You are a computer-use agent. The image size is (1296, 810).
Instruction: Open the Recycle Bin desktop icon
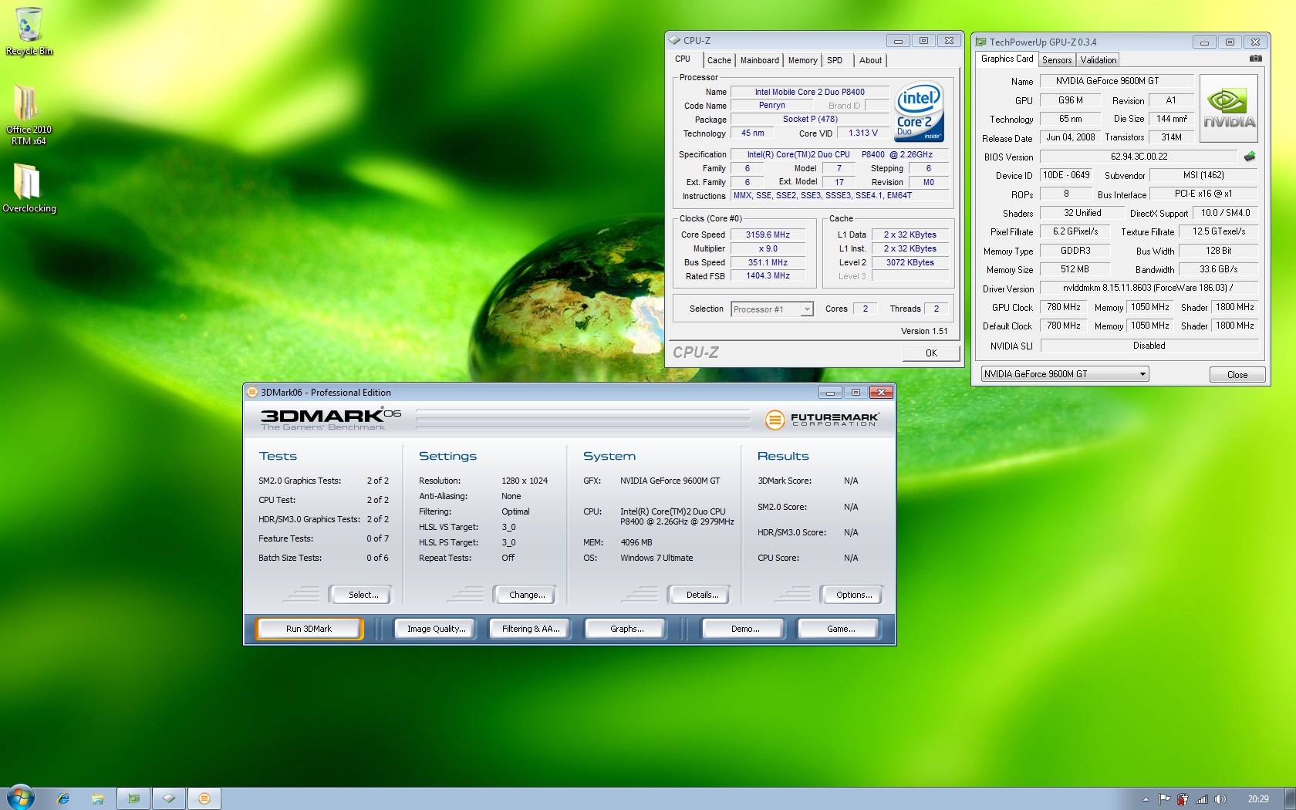pyautogui.click(x=29, y=32)
